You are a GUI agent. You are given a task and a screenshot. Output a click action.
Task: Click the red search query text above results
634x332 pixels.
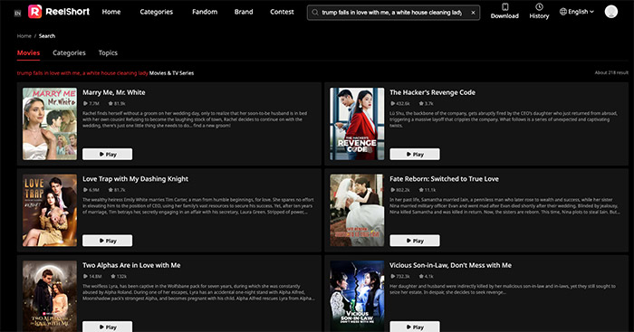[x=82, y=73]
